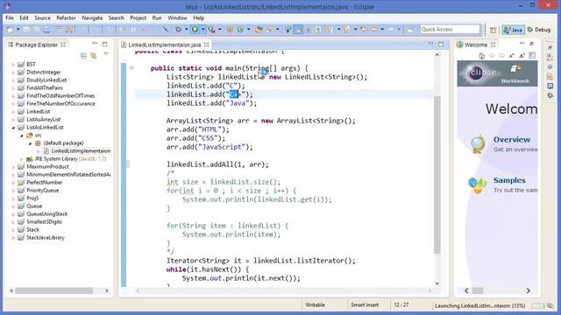This screenshot has width=561, height=315.
Task: Open the Source menu
Action: [42, 17]
